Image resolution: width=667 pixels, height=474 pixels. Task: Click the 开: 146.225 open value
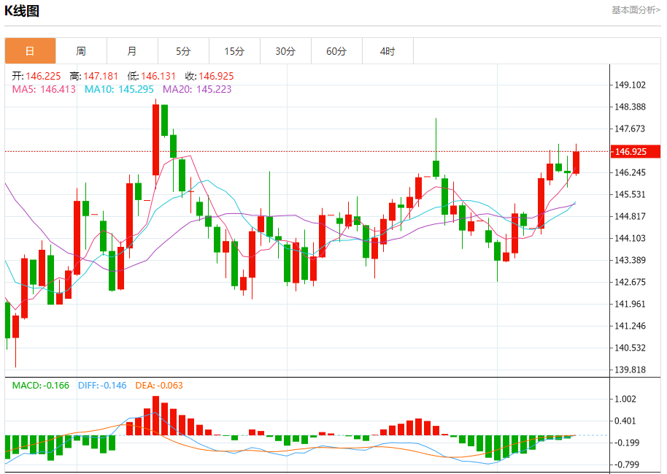point(36,76)
